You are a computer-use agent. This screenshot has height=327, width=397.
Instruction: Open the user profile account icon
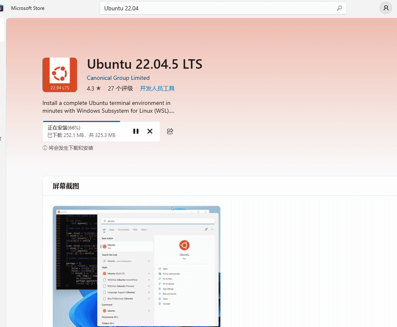click(385, 8)
